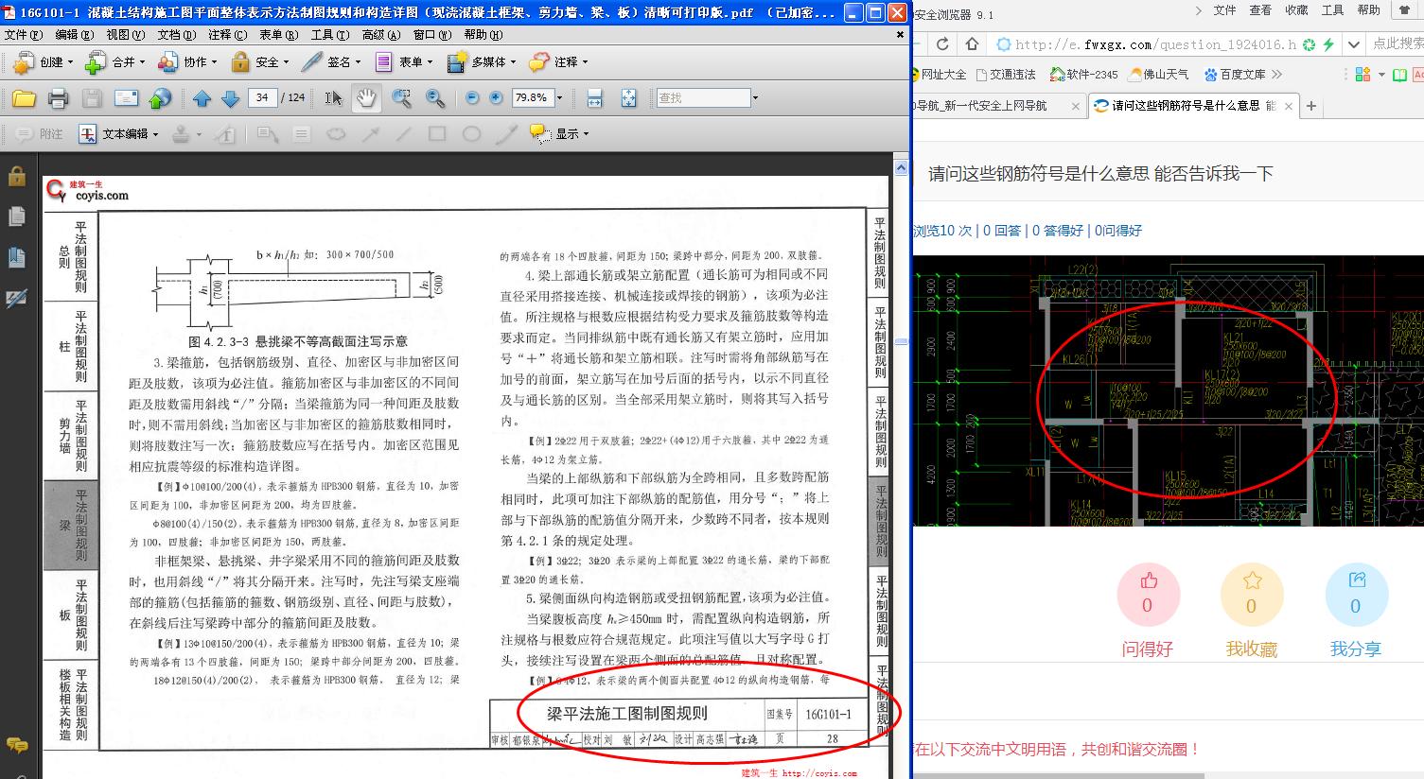Click the browser URL address field

tap(1154, 44)
